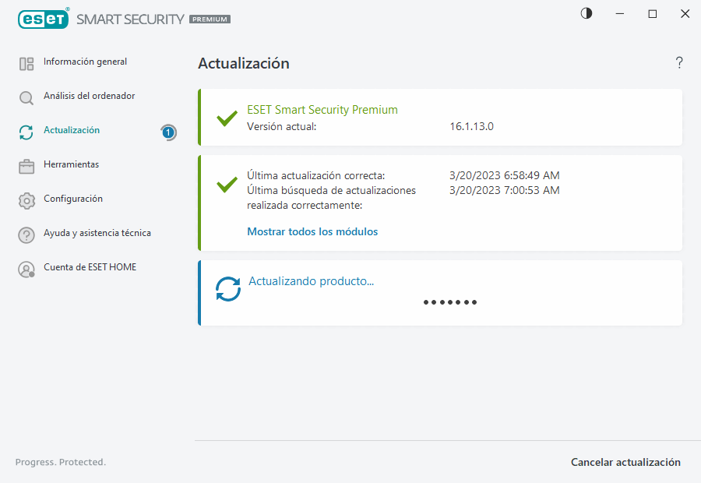The width and height of the screenshot is (701, 483).
Task: Toggle the dark mode contrast icon in titlebar
Action: click(x=586, y=13)
